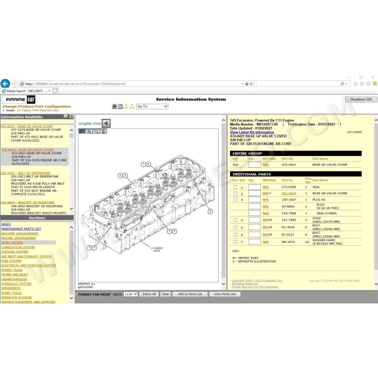Click the Entire Group quantity field

point(254,165)
